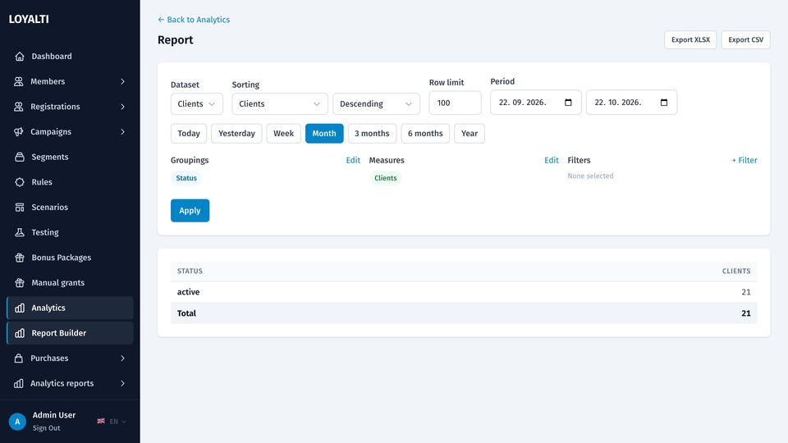
Task: Open the Descending sort order dropdown
Action: click(x=376, y=104)
